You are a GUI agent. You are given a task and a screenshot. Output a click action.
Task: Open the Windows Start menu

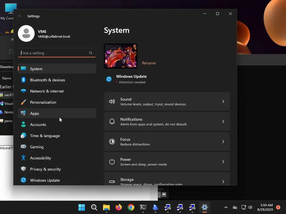click(82, 207)
